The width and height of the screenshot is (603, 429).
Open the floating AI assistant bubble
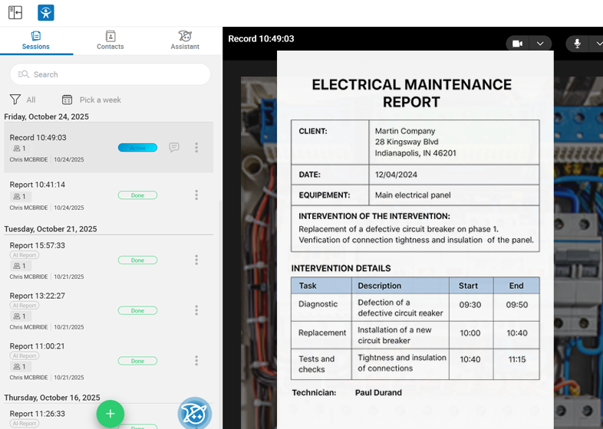[194, 414]
